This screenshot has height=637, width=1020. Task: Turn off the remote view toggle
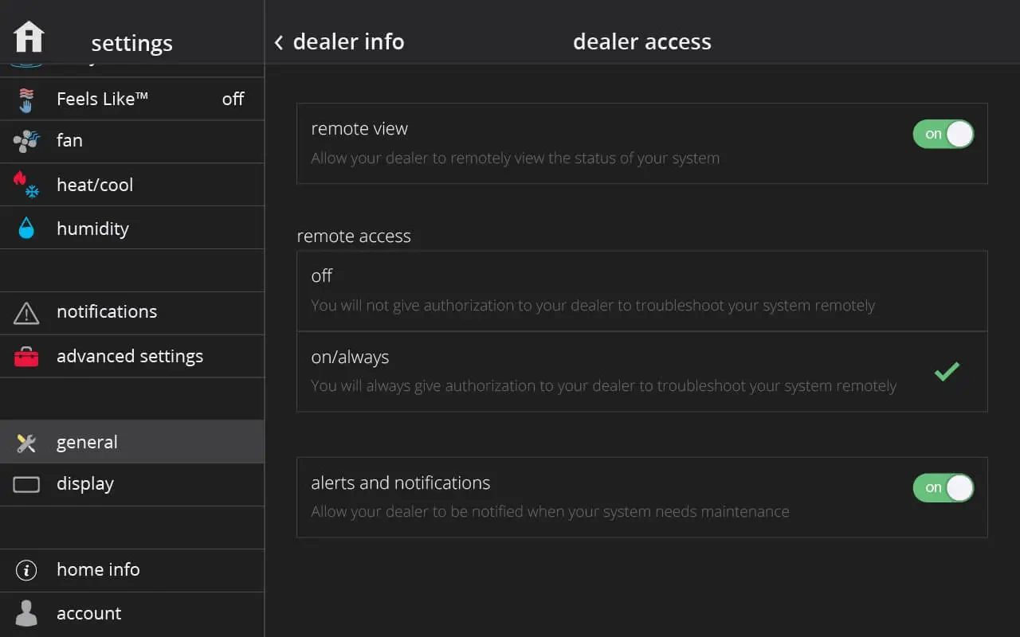[x=943, y=135]
